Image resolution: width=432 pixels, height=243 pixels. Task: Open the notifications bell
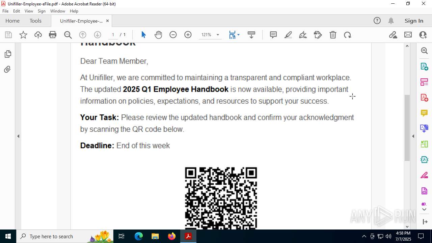[391, 21]
